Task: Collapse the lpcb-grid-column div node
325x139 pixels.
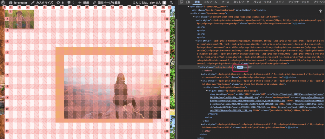Action: [x=199, y=67]
